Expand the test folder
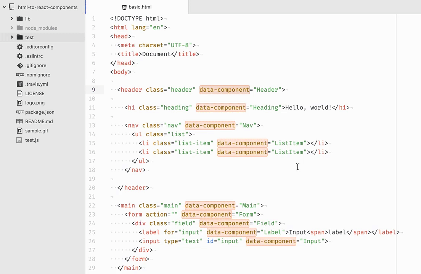 point(12,37)
